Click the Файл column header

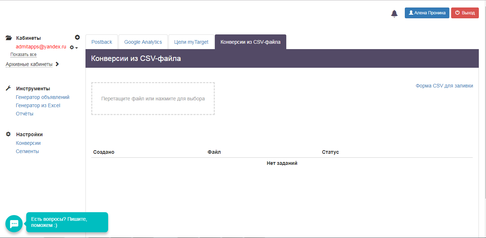click(214, 152)
